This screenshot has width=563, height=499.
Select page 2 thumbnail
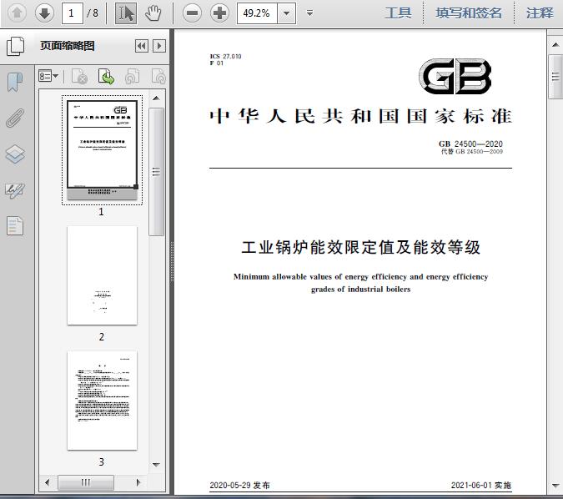pyautogui.click(x=102, y=275)
